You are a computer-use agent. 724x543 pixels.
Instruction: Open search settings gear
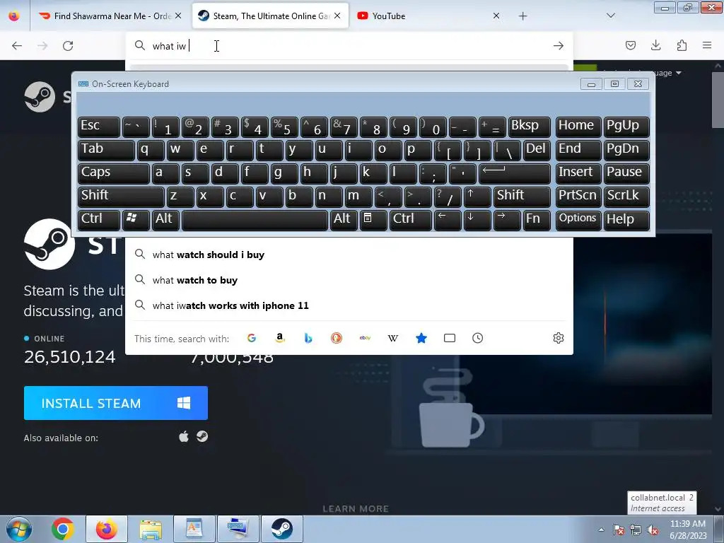[559, 338]
